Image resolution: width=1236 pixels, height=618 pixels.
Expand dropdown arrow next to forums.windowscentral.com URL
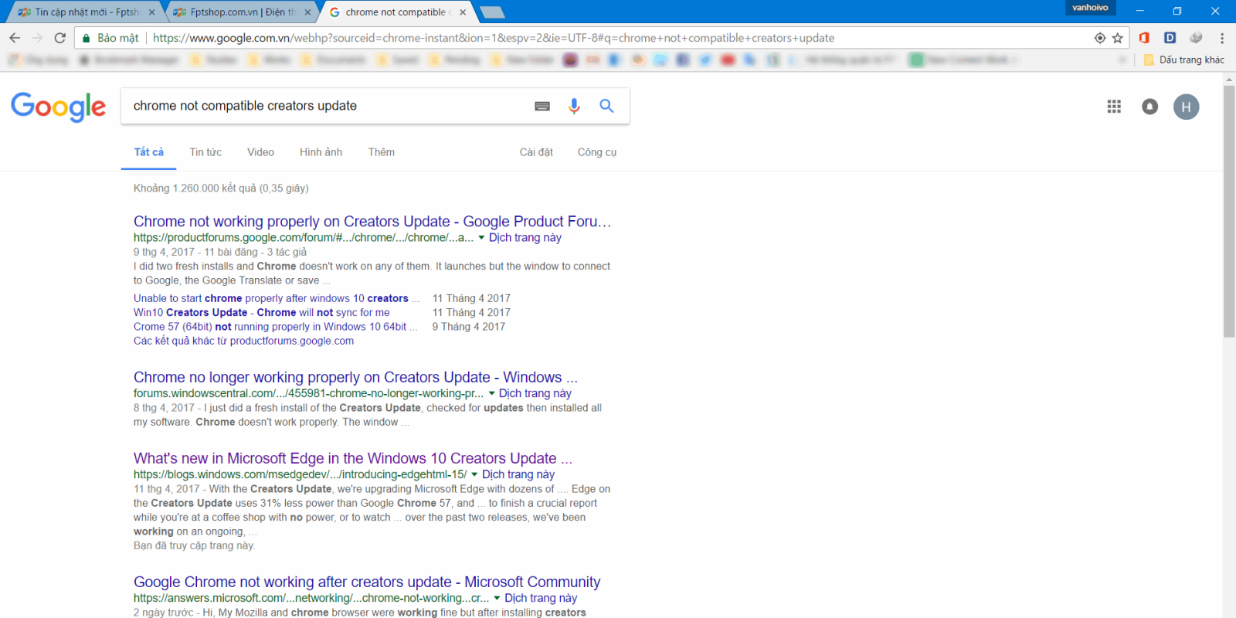tap(491, 393)
